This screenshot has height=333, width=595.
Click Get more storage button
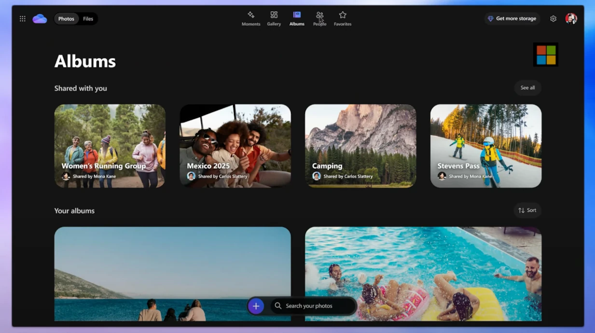(x=512, y=19)
